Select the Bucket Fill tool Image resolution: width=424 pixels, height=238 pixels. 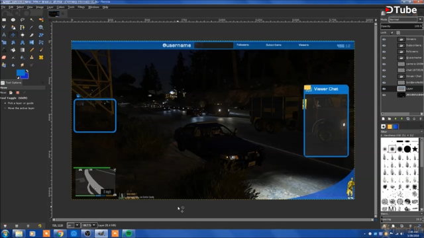[13, 50]
